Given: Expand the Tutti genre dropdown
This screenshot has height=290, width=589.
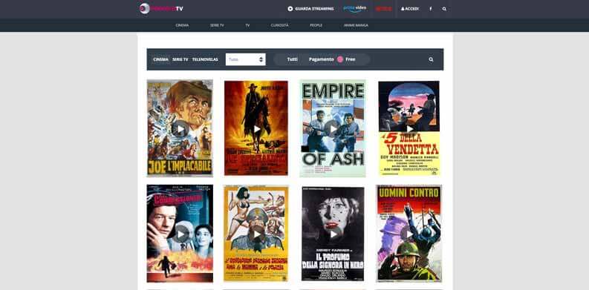Looking at the screenshot, I should click(x=246, y=59).
